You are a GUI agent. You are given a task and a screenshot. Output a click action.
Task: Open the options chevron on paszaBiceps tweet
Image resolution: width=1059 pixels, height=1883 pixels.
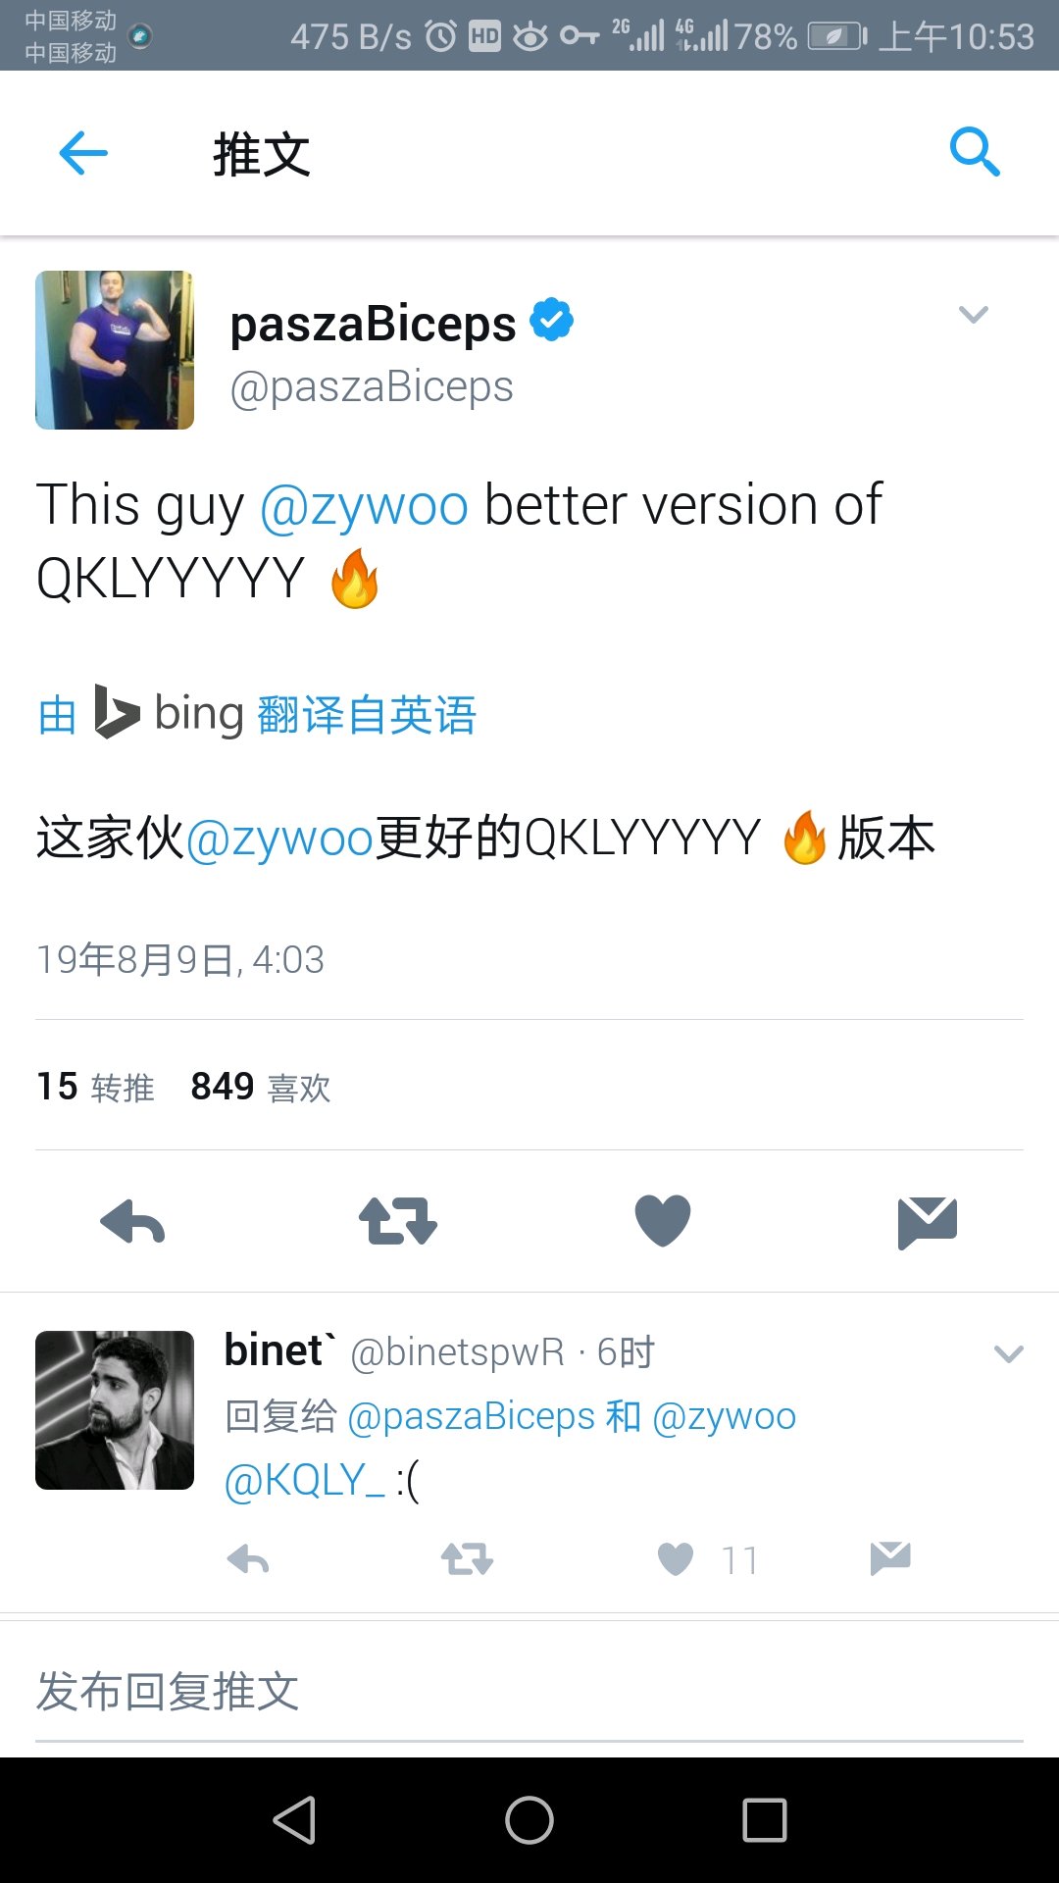(974, 315)
